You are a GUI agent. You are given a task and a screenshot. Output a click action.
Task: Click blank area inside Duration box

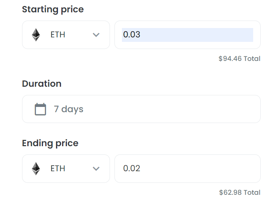170,109
